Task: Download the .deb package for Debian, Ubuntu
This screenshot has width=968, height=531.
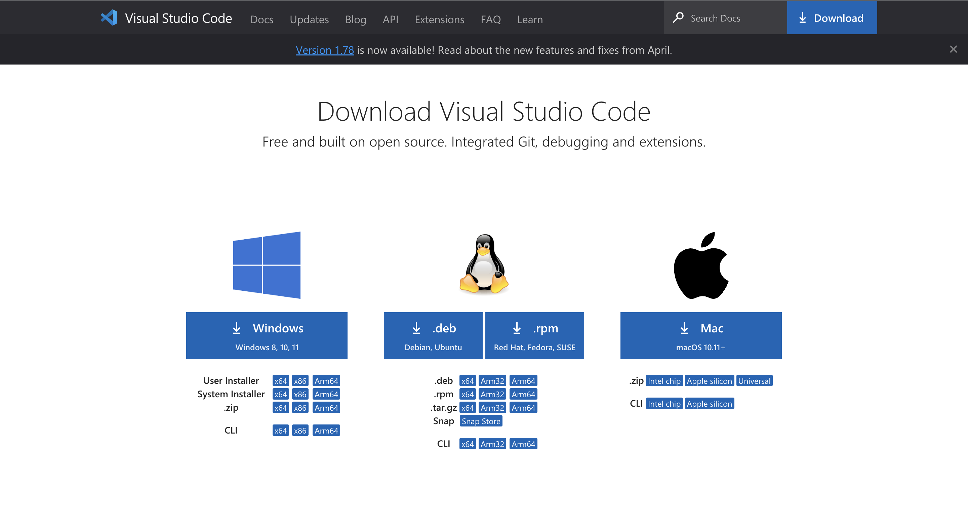Action: click(x=433, y=336)
